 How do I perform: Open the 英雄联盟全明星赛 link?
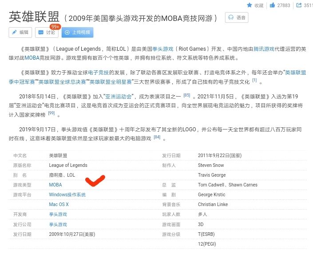(111, 82)
